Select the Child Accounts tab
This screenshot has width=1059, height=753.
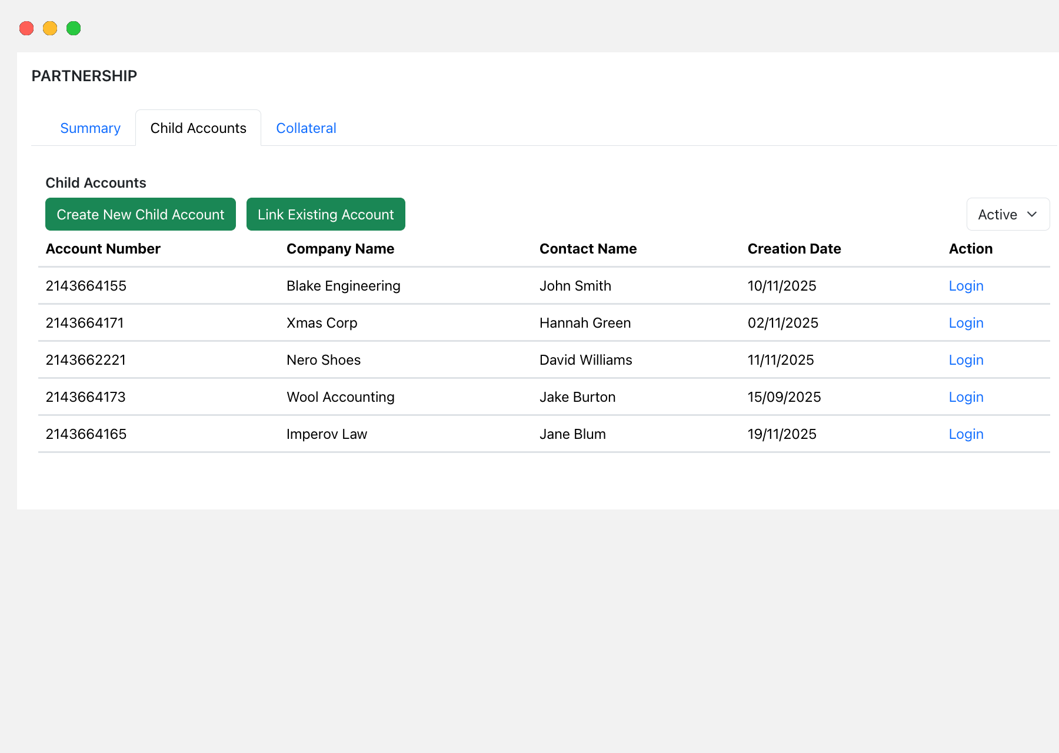tap(198, 128)
